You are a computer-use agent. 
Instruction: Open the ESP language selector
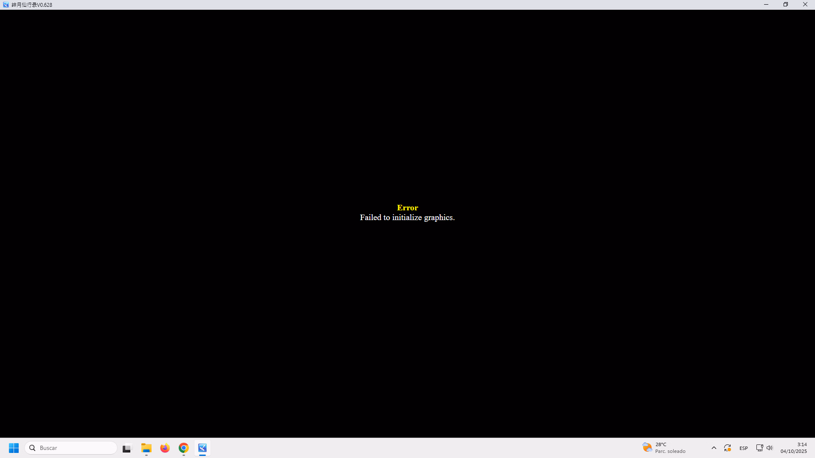[x=744, y=448]
